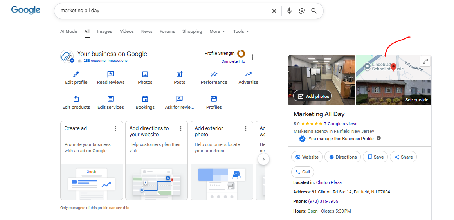Open the map thumbnail

(x=393, y=67)
